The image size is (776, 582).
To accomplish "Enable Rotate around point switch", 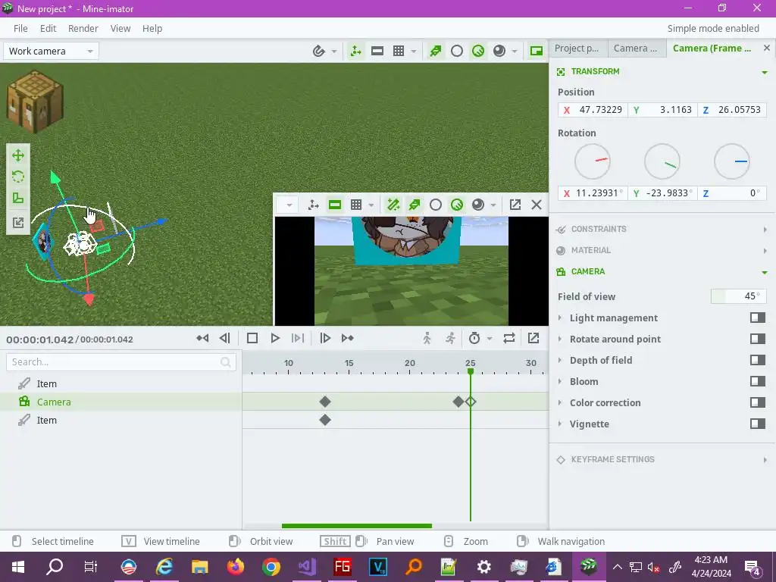I will point(758,339).
